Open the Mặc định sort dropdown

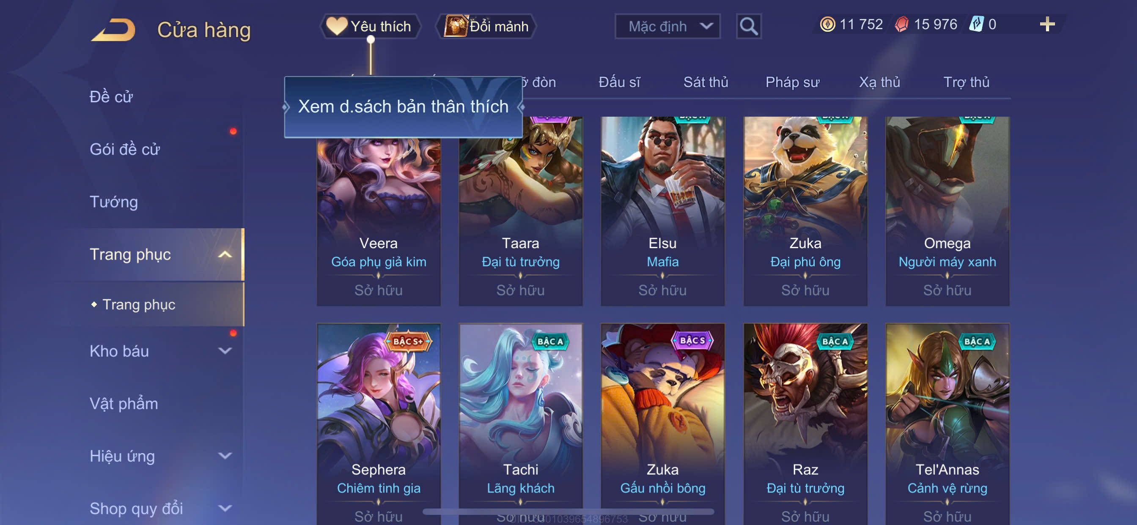(x=667, y=27)
